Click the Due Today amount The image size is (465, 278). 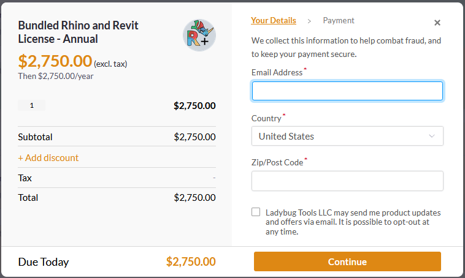(191, 261)
